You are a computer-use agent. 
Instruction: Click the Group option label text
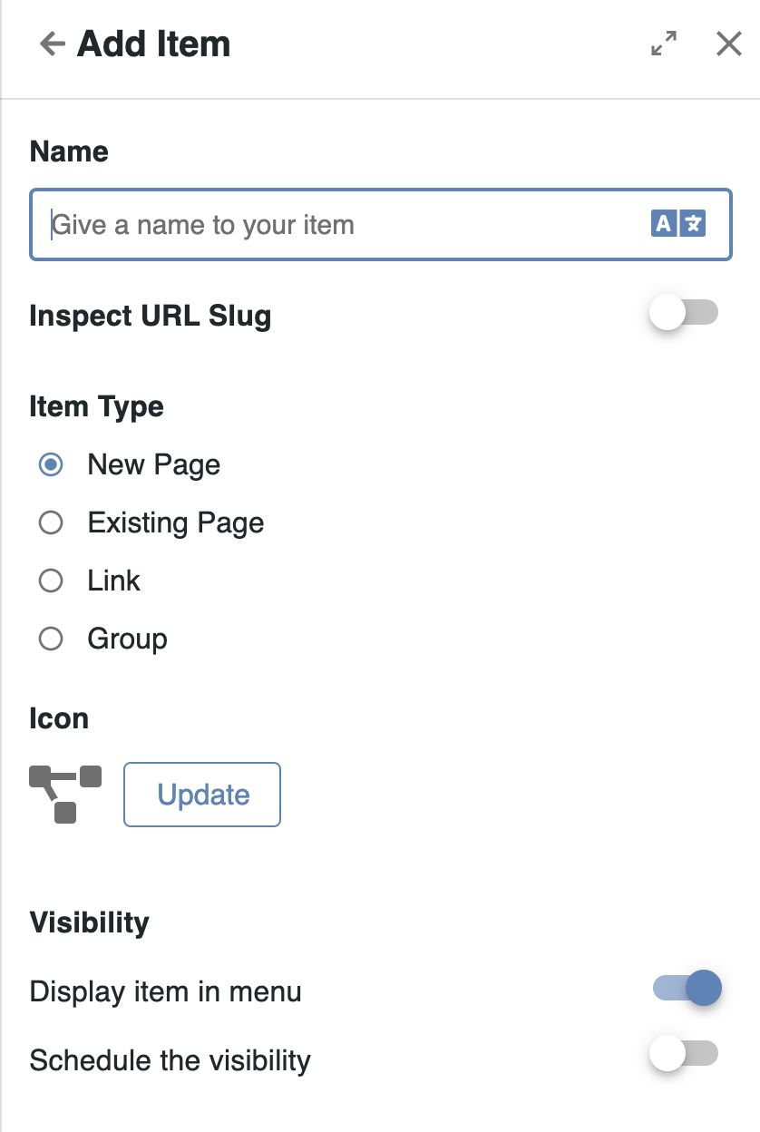click(128, 639)
